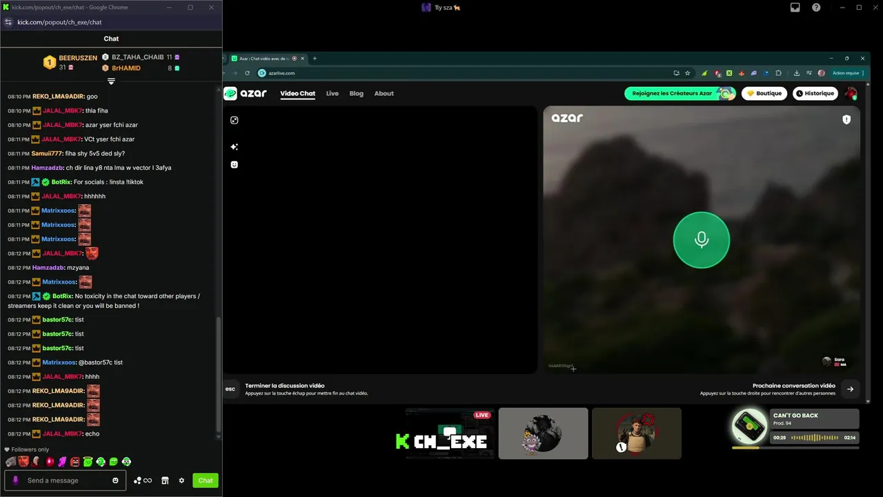Close the Azar browser tab

[303, 58]
